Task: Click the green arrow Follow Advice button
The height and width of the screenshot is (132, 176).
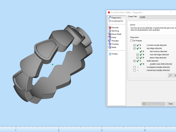Action: (x=153, y=104)
